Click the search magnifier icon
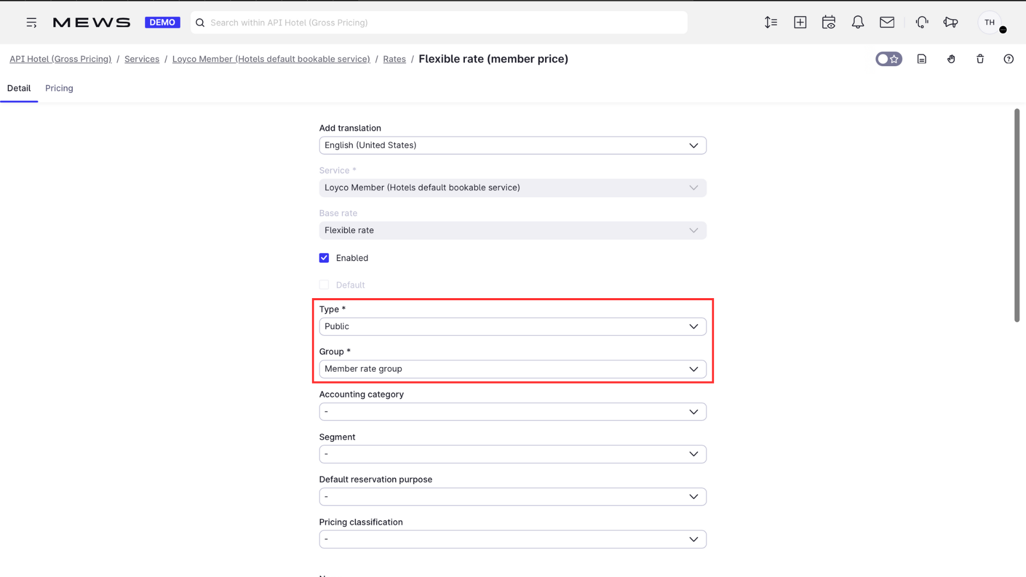This screenshot has width=1026, height=577. [x=200, y=22]
